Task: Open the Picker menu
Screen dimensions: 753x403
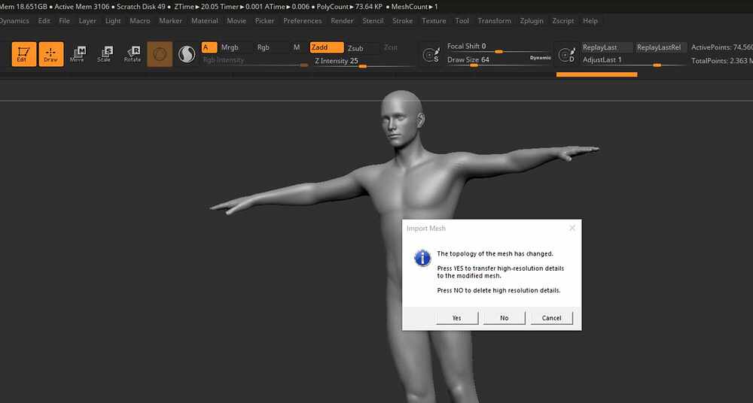Action: point(264,20)
